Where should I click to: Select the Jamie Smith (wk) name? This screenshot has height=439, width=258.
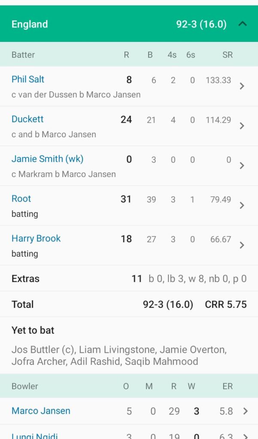pos(47,159)
